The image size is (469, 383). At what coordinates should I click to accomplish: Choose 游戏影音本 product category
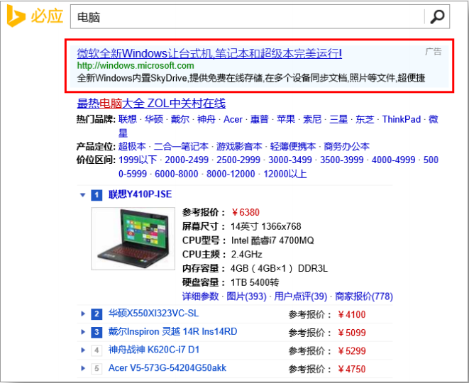point(239,147)
